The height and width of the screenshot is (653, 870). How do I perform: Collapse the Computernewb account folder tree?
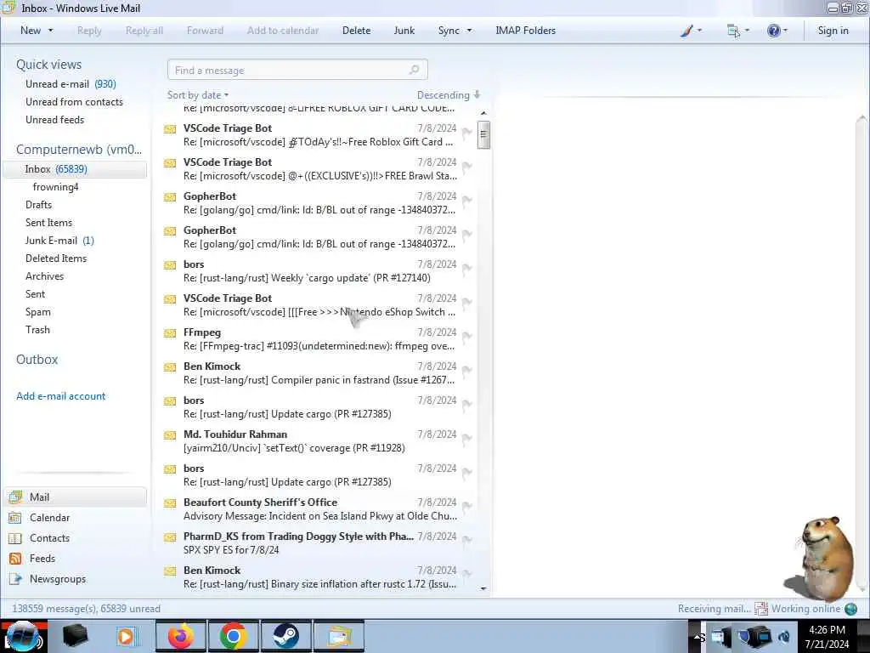point(79,150)
